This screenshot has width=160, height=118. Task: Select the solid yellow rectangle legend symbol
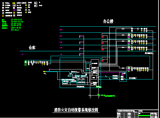26,5
